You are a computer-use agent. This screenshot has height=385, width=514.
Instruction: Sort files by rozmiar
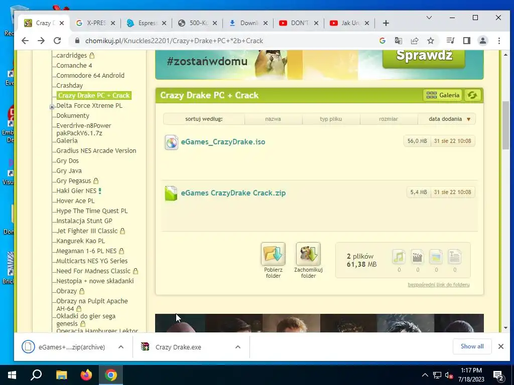[389, 119]
